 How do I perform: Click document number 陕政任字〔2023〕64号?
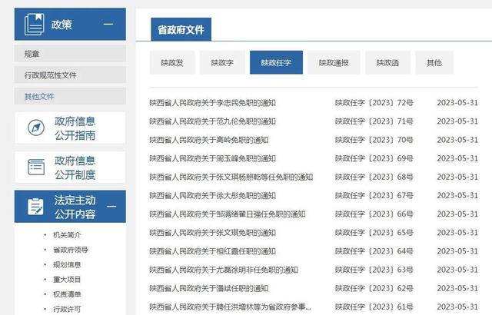pos(374,251)
